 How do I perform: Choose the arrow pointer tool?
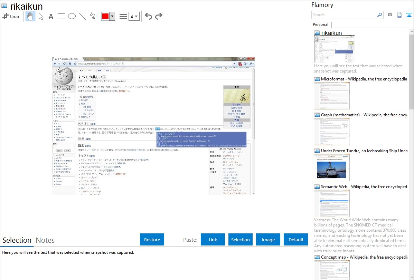pyautogui.click(x=41, y=16)
